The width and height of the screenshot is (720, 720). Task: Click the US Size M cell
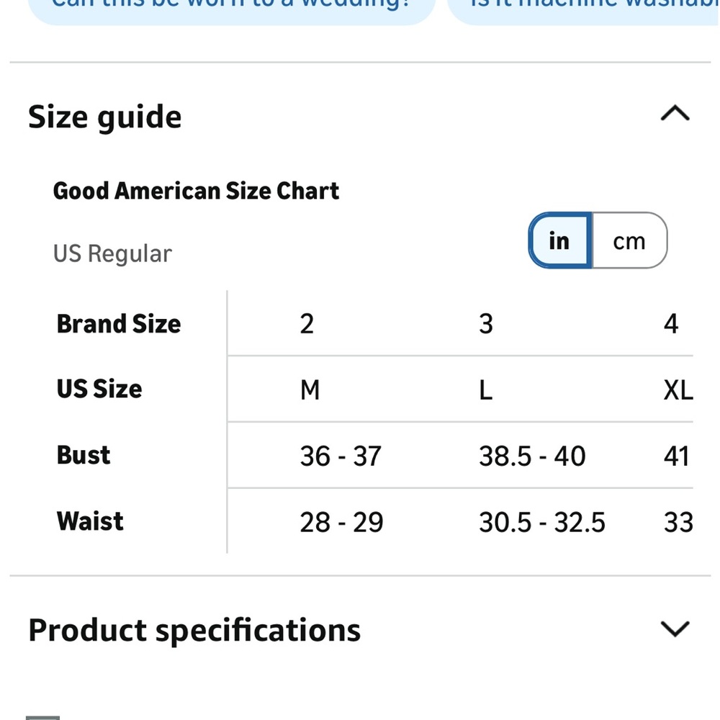point(310,390)
